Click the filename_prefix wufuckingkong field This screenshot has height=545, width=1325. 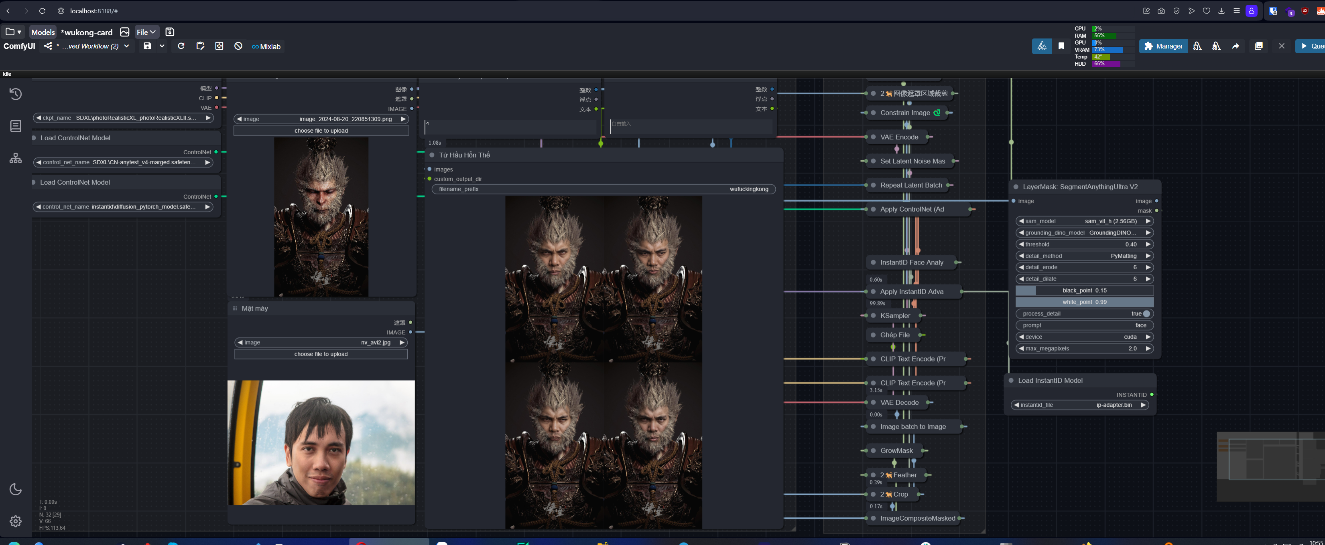pyautogui.click(x=604, y=189)
